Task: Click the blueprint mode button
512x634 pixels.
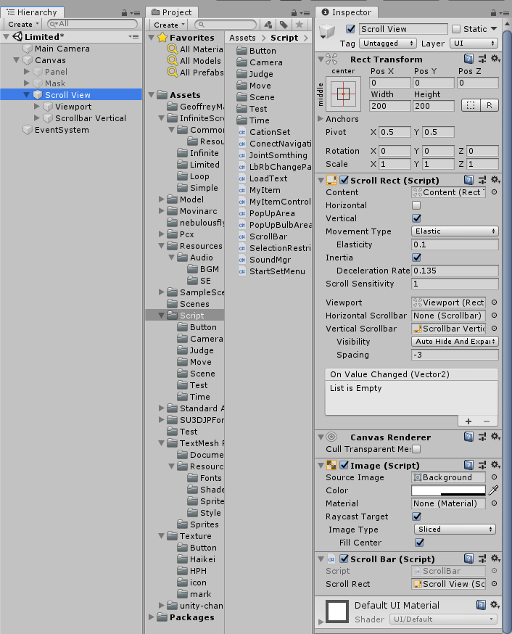Action: click(471, 105)
